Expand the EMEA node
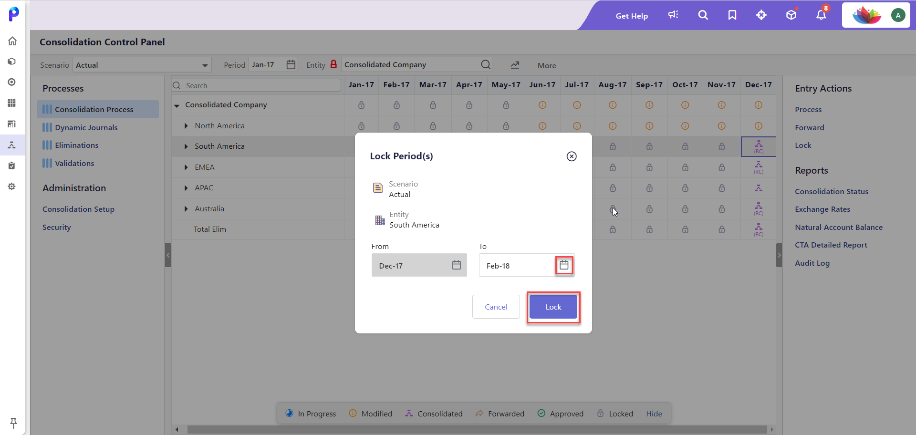916x435 pixels. pos(186,167)
